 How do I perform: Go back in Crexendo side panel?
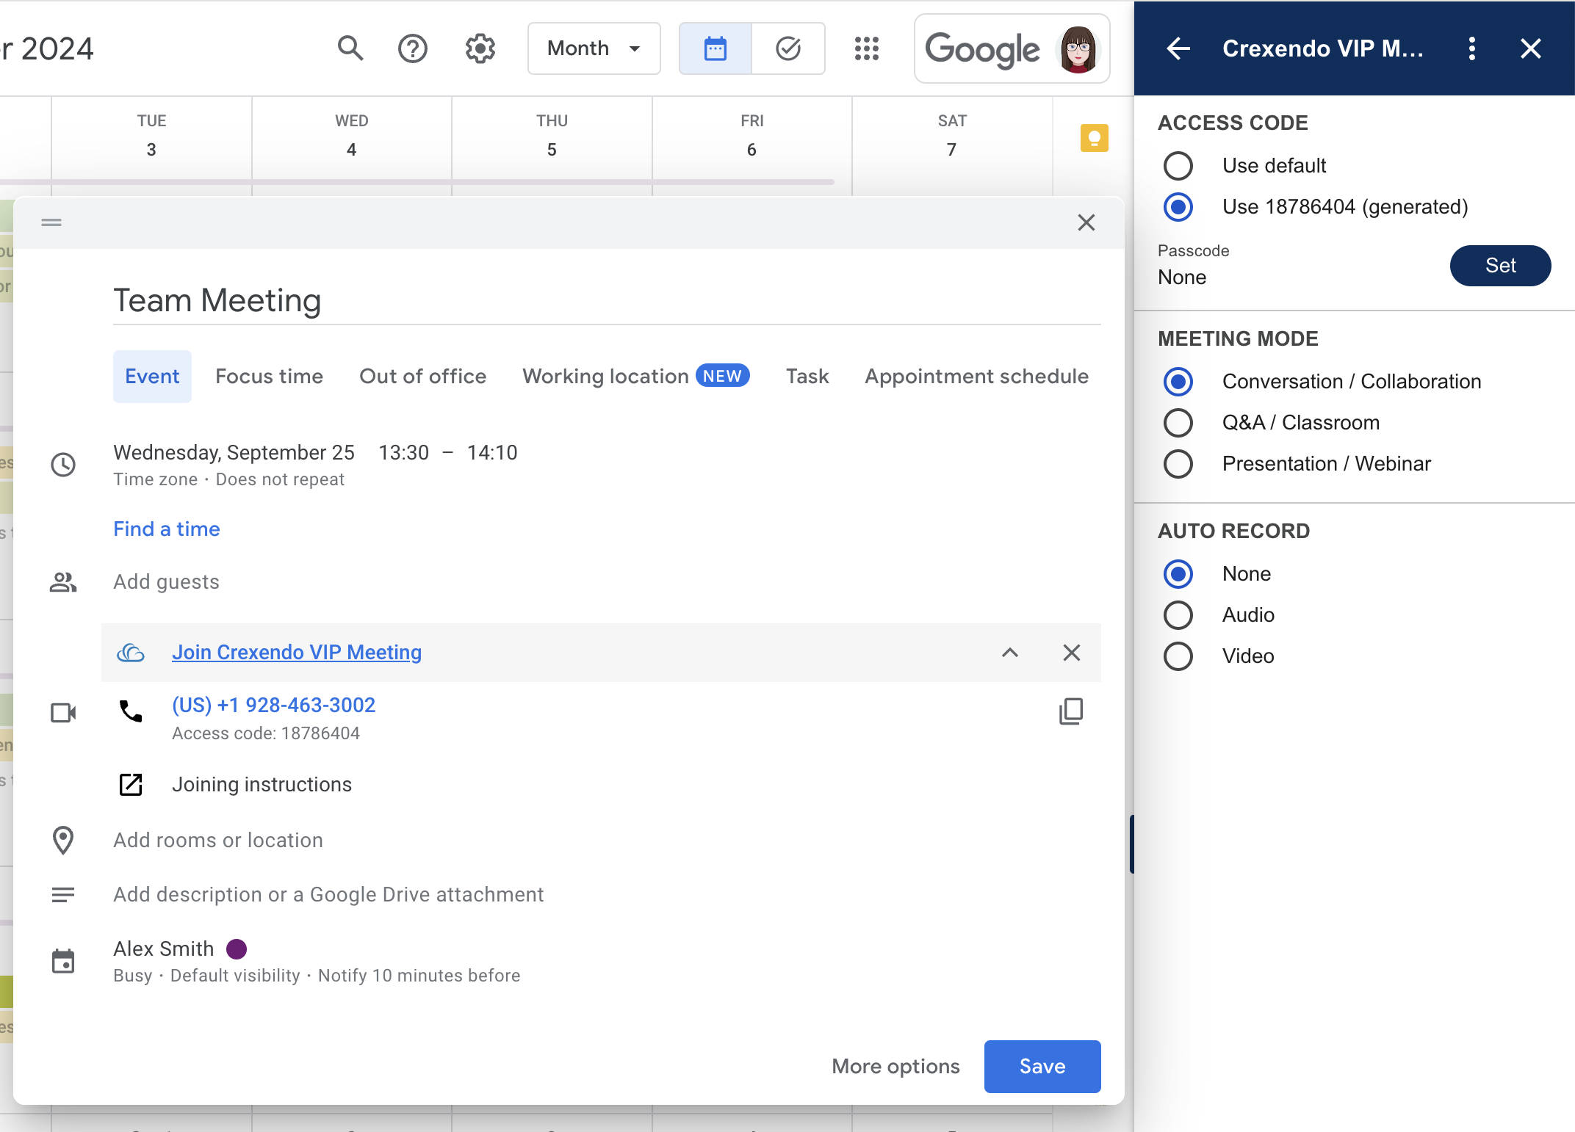tap(1178, 48)
